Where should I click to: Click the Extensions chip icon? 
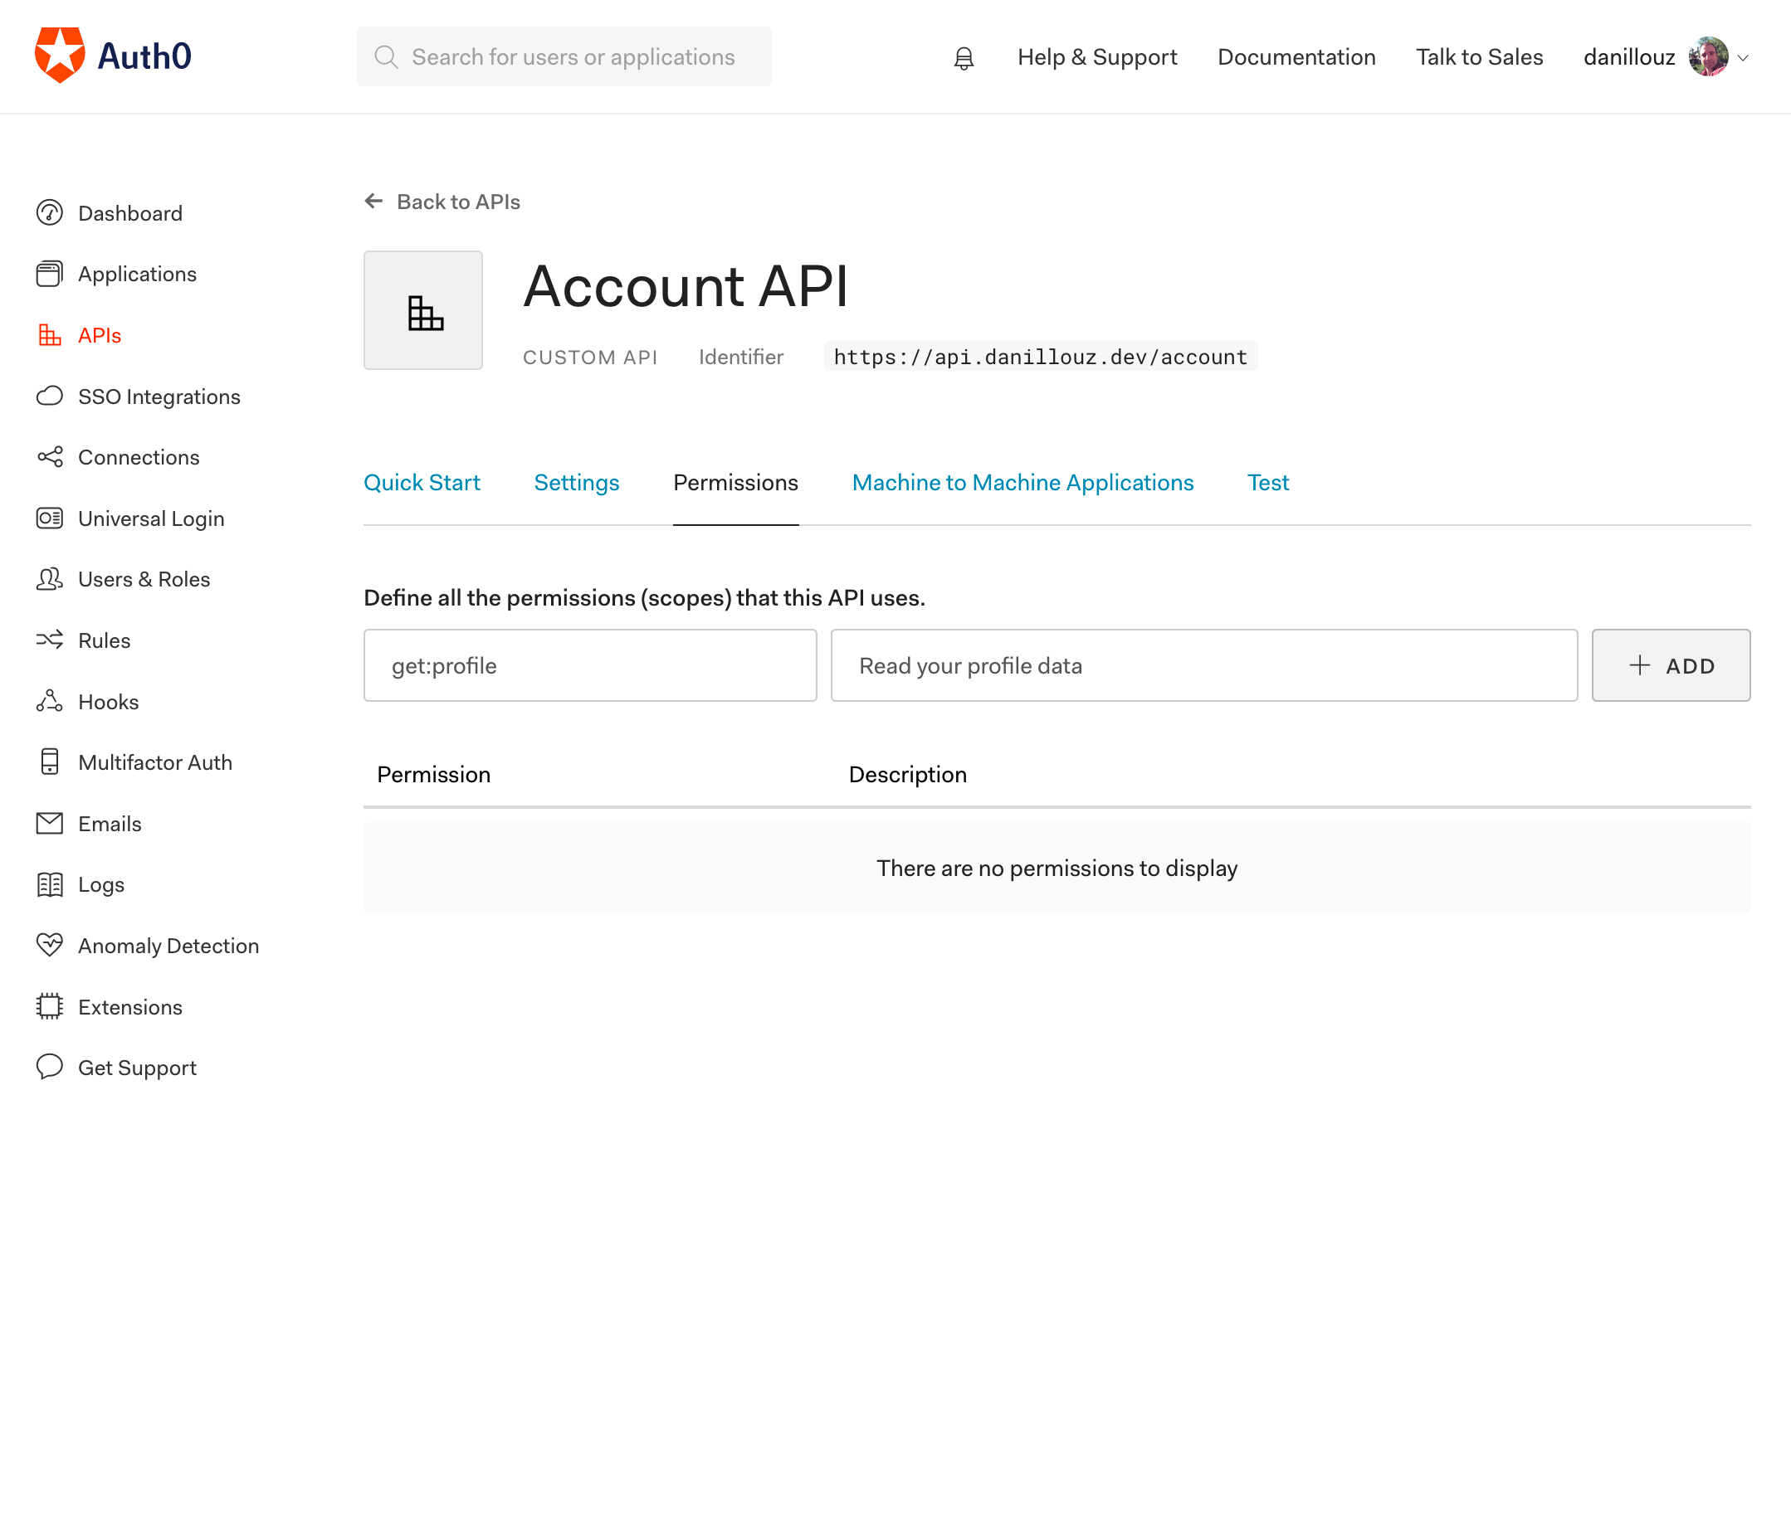point(49,1006)
